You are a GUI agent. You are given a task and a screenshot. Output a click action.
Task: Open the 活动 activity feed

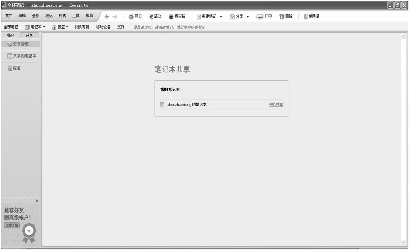coord(155,16)
